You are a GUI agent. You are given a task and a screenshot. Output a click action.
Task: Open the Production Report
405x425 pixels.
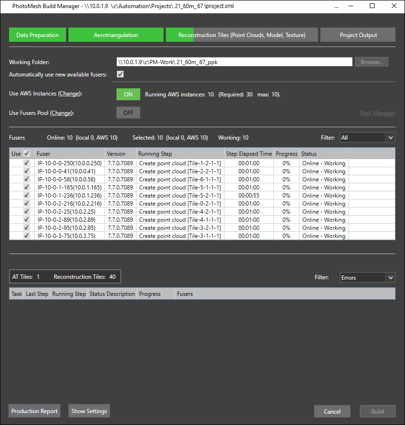tap(34, 411)
